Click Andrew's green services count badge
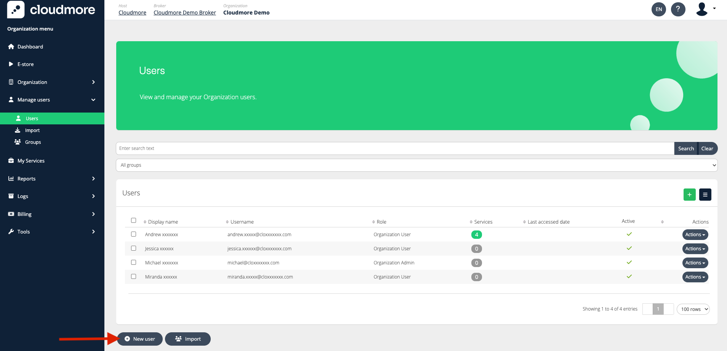 pyautogui.click(x=476, y=235)
